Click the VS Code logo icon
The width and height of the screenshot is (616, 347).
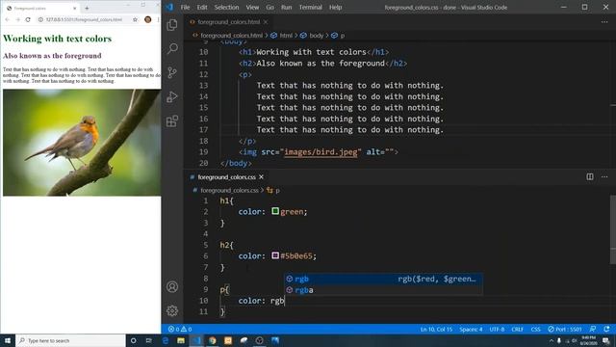pyautogui.click(x=169, y=7)
